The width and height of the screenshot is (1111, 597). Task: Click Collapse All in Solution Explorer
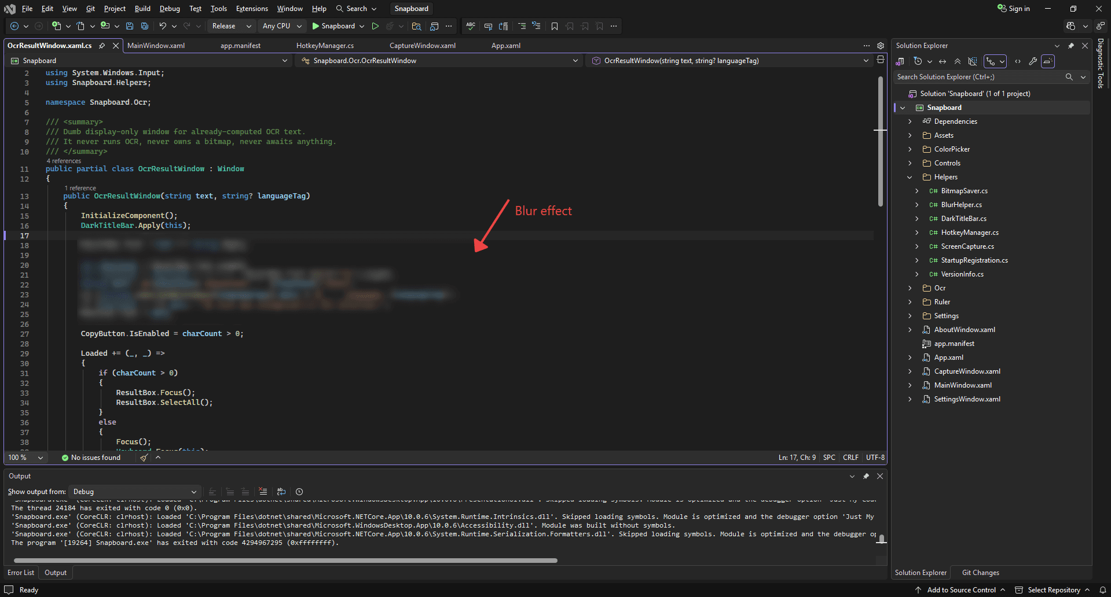click(x=958, y=61)
